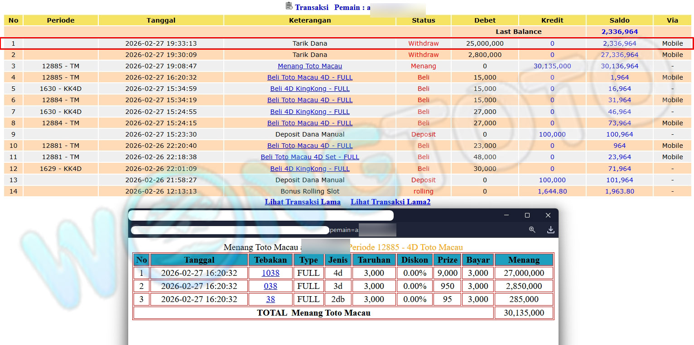Click the download icon in popup toolbar
Image resolution: width=694 pixels, height=345 pixels.
550,230
